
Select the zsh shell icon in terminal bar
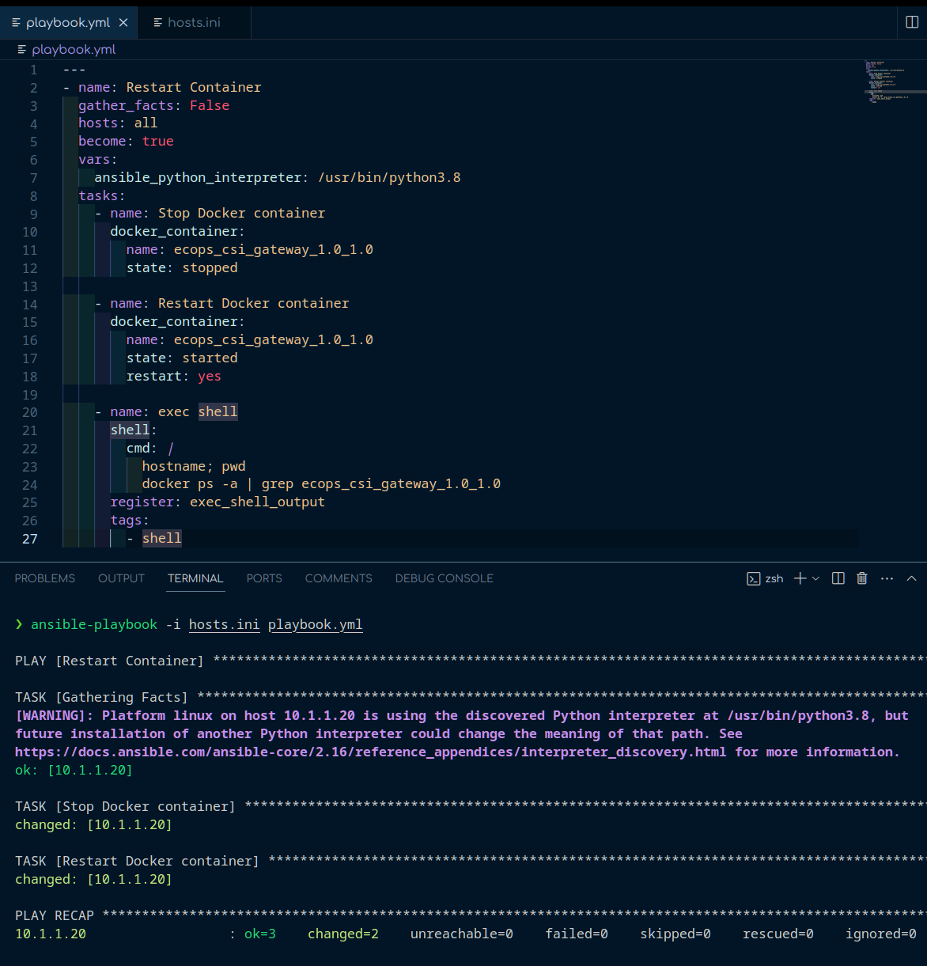pyautogui.click(x=753, y=578)
